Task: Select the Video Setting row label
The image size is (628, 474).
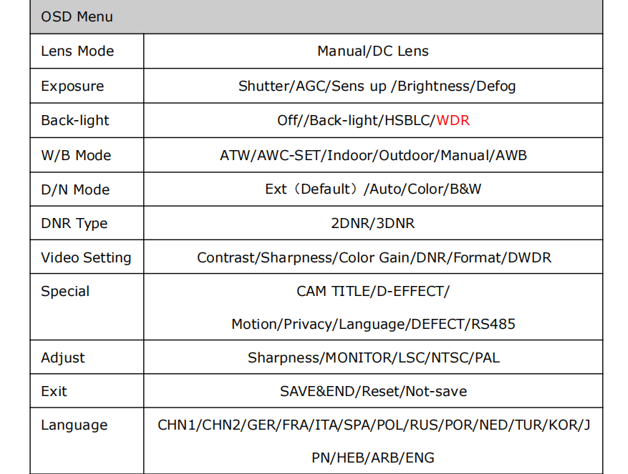Action: pyautogui.click(x=86, y=258)
